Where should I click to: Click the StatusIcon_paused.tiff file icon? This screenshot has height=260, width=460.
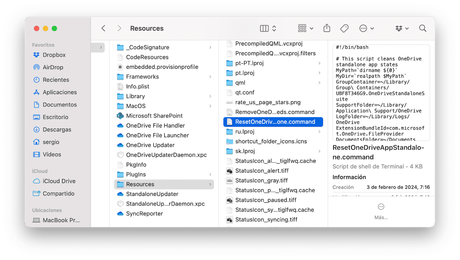click(229, 200)
